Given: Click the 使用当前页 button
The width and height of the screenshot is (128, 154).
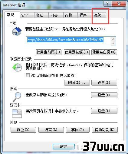Looking at the screenshot, I should click(48, 52).
